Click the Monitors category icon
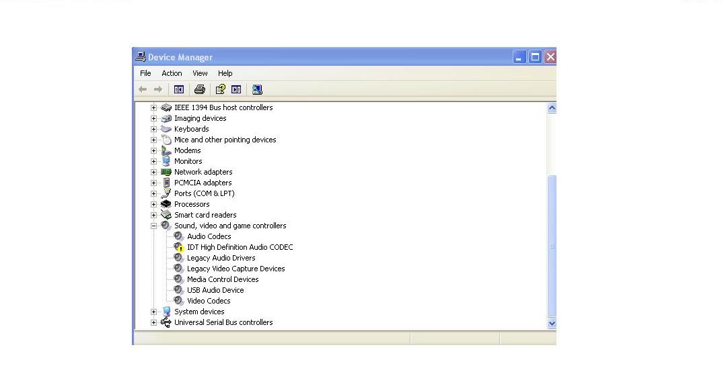Screen dimensions: 722x374 [166, 161]
